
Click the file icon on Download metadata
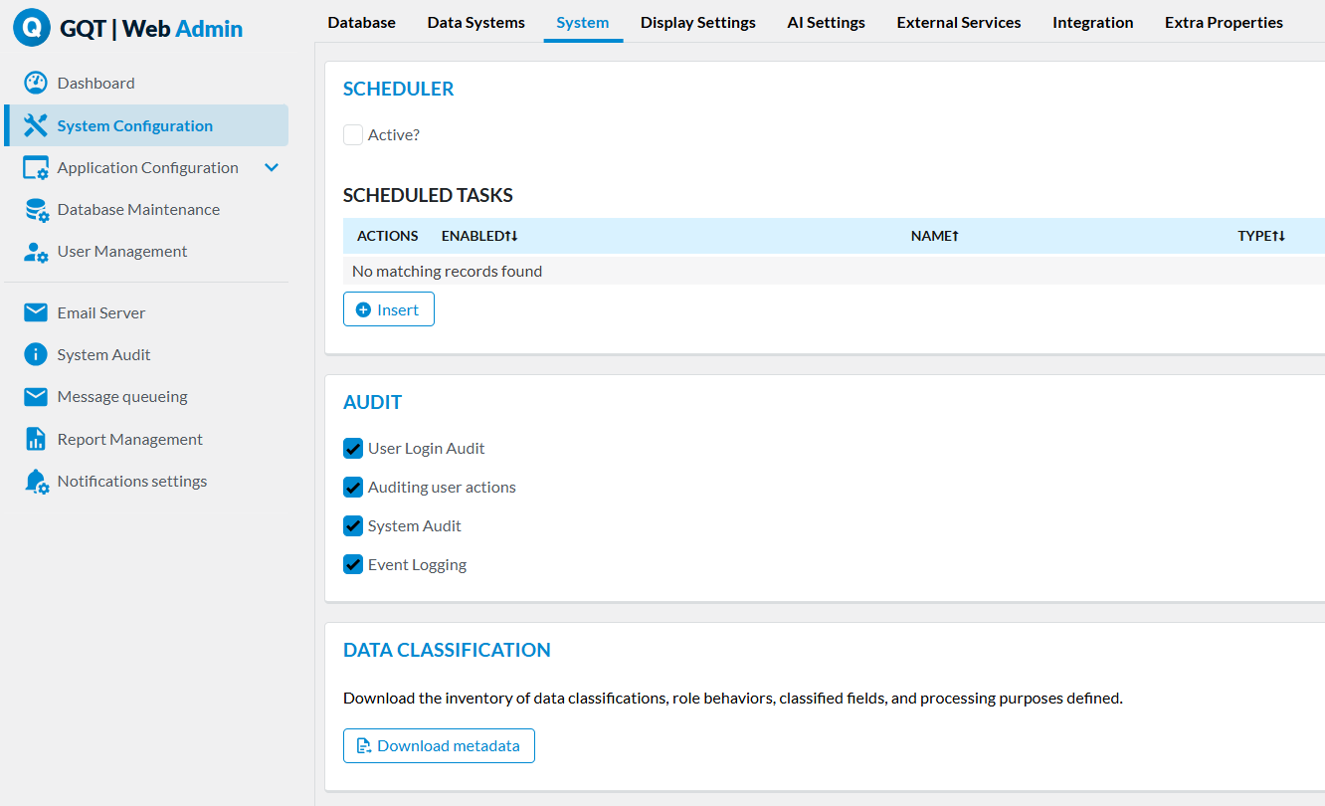coord(364,746)
